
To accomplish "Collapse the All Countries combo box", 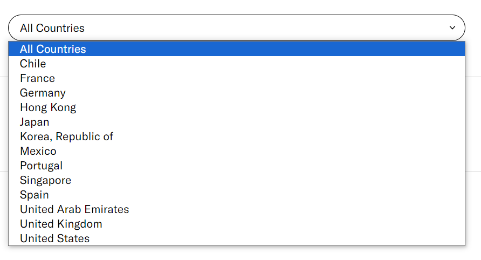I will click(236, 28).
